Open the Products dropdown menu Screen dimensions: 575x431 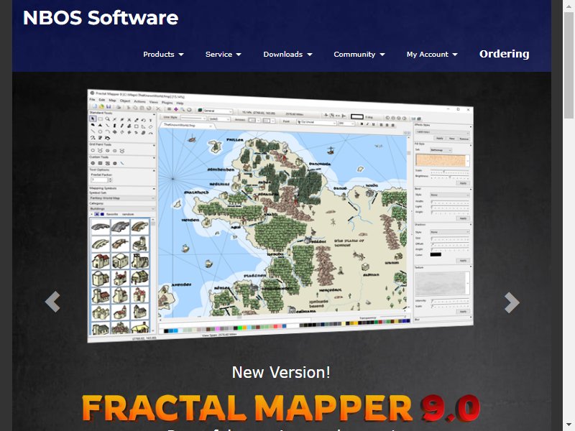pos(163,55)
